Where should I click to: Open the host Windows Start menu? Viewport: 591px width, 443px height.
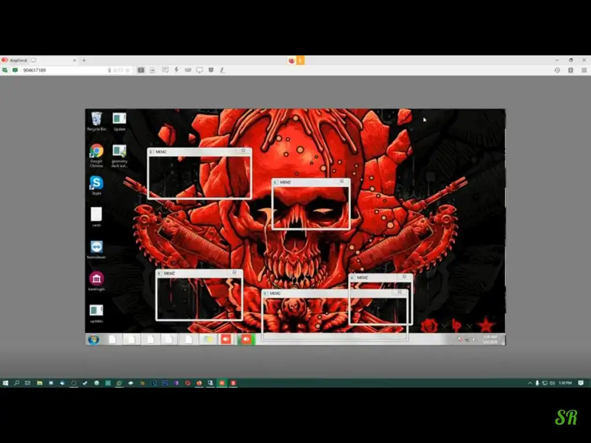click(5, 383)
